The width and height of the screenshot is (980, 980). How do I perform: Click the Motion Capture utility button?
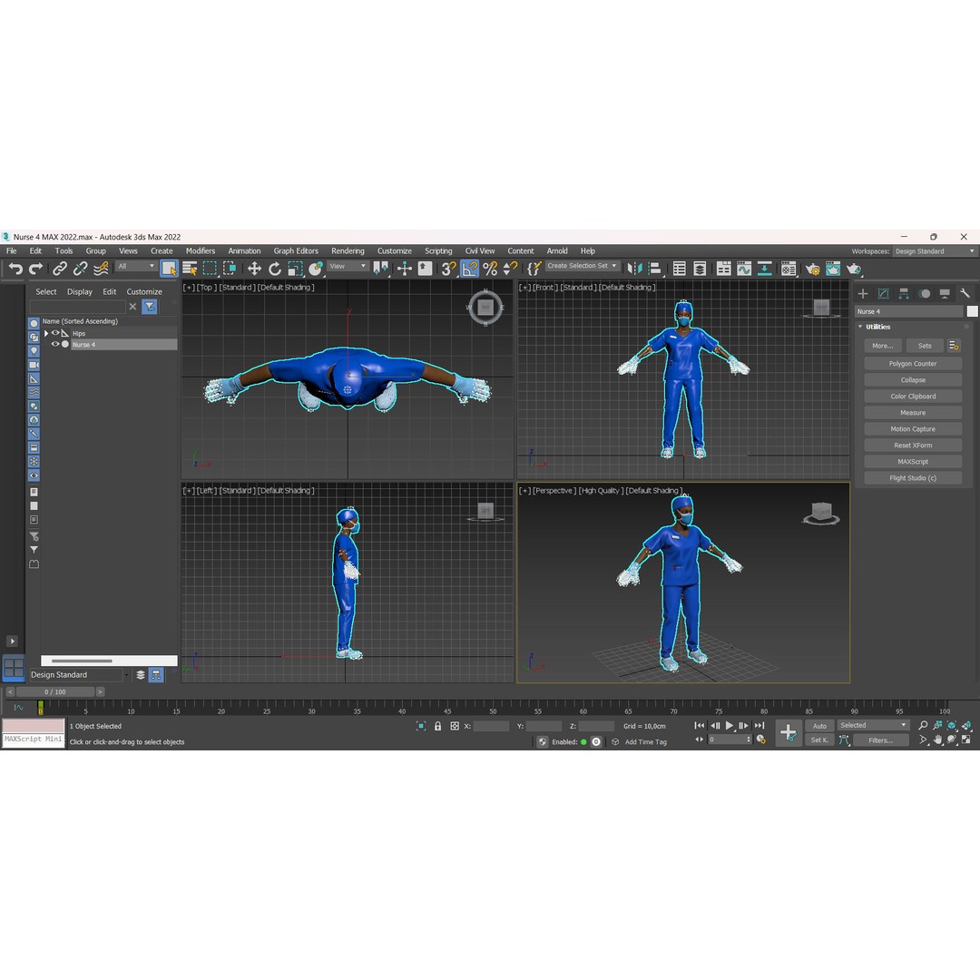tap(913, 429)
